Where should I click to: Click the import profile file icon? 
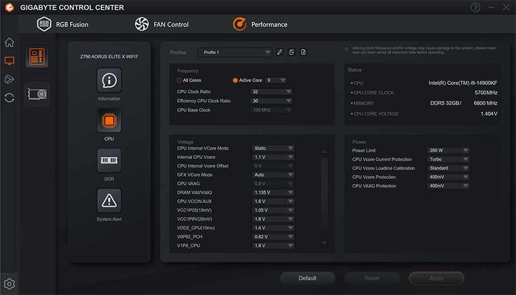[x=303, y=52]
